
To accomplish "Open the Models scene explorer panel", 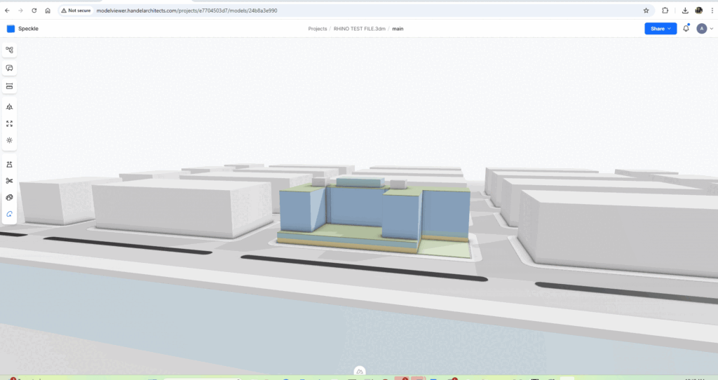I will pyautogui.click(x=9, y=50).
